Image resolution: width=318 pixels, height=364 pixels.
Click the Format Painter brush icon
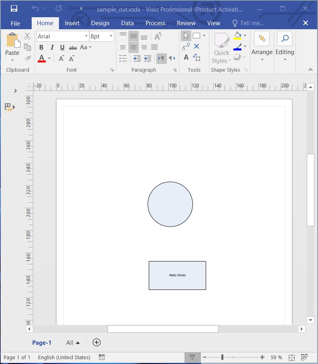click(x=27, y=58)
